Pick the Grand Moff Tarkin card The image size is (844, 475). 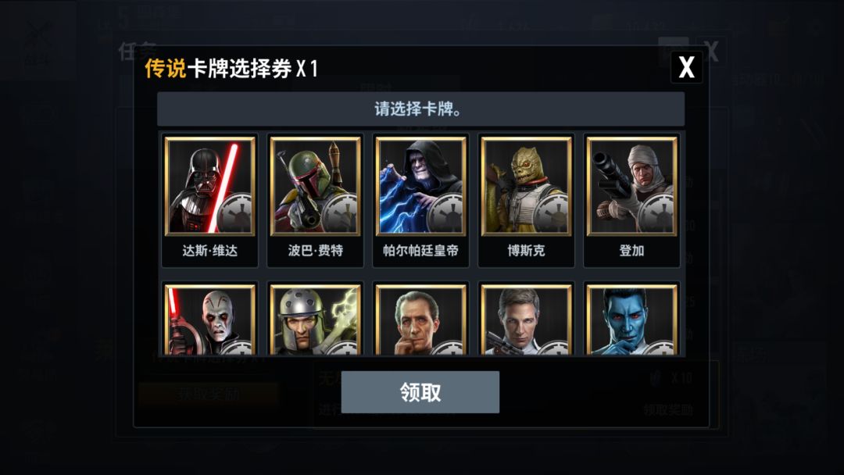[x=421, y=320]
